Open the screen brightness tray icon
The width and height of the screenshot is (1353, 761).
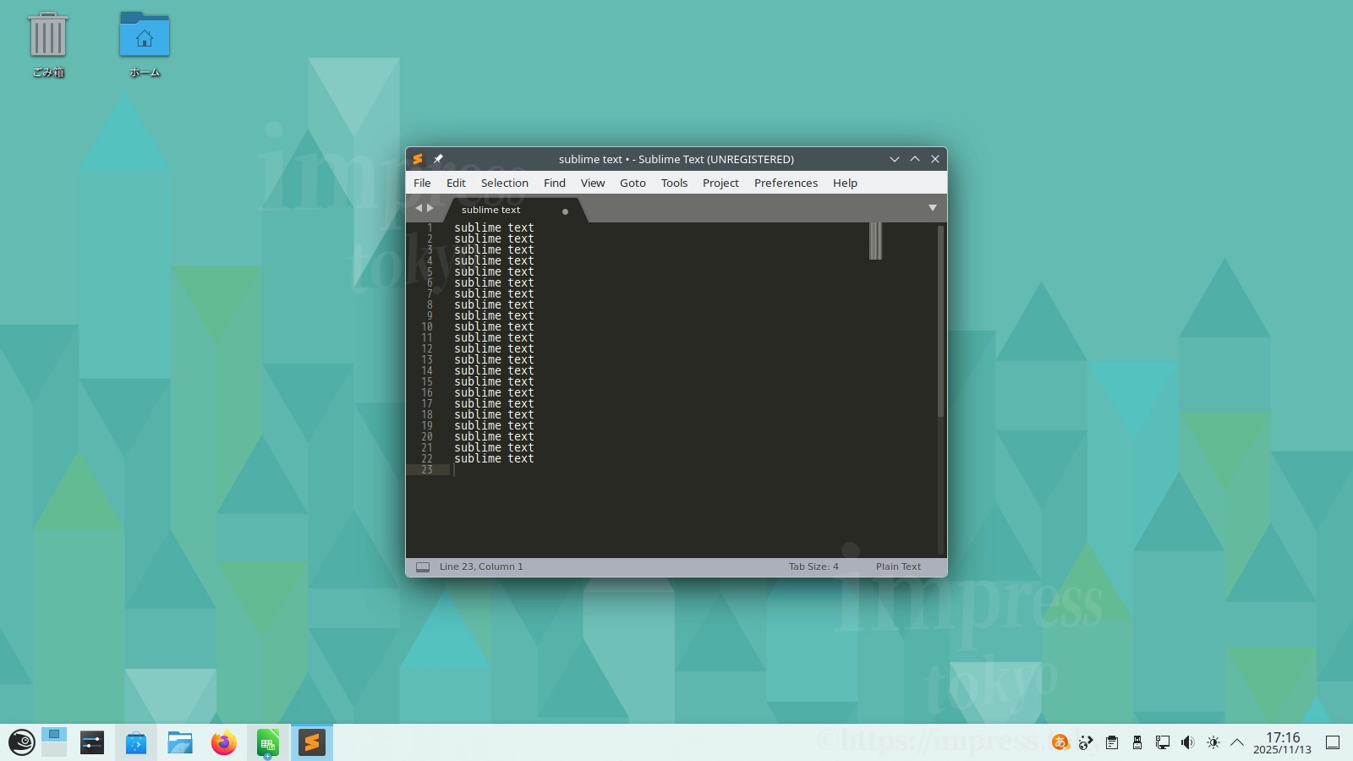pos(1213,742)
